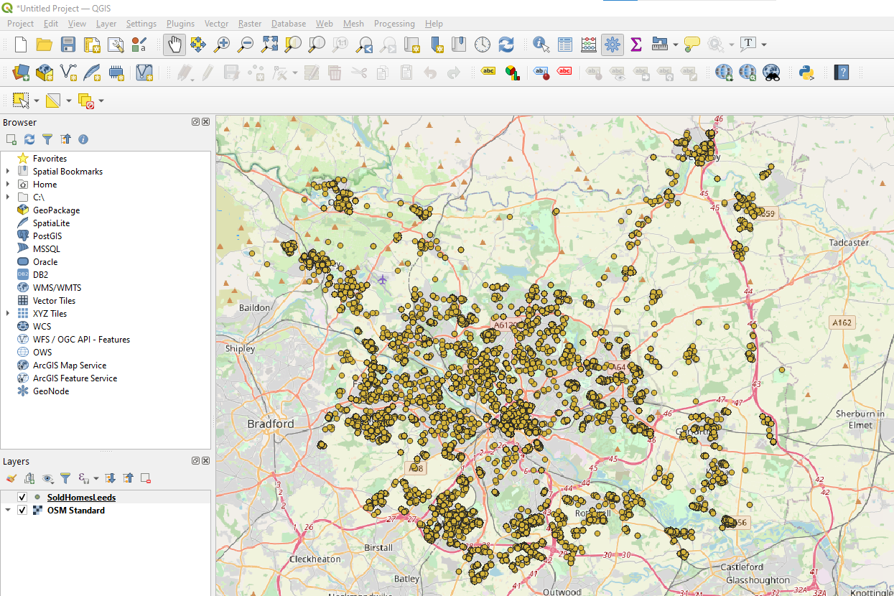Close the Browser panel

[x=205, y=122]
